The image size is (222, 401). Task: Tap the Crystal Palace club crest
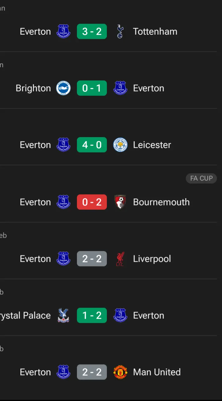(63, 316)
